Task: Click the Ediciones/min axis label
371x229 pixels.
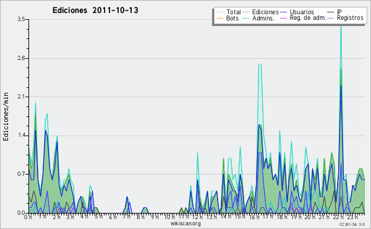Action: pyautogui.click(x=6, y=116)
